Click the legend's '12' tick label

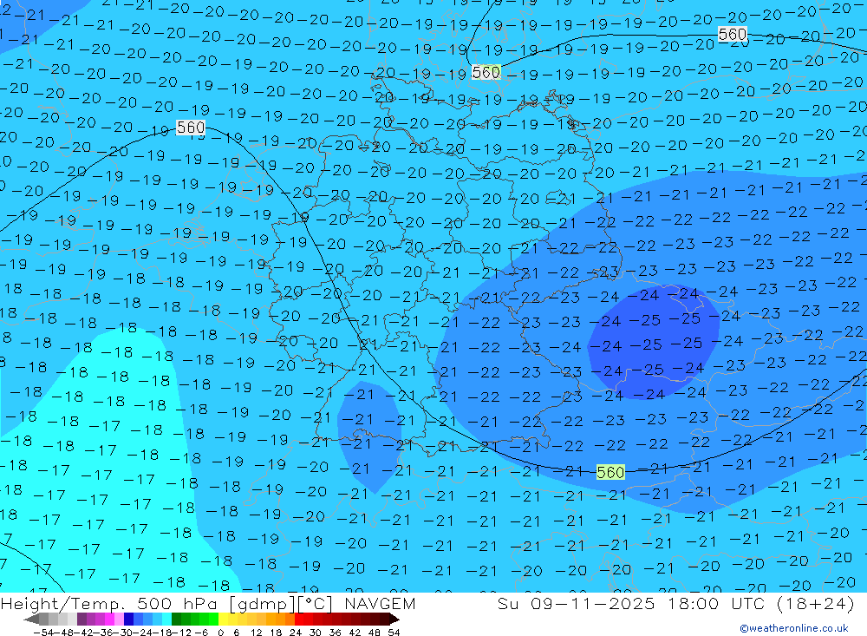click(257, 633)
